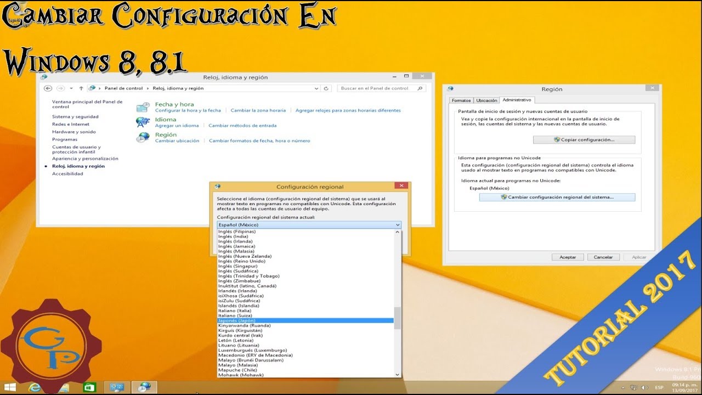
Task: Open Redes e Internet in sidebar
Action: pyautogui.click(x=71, y=125)
